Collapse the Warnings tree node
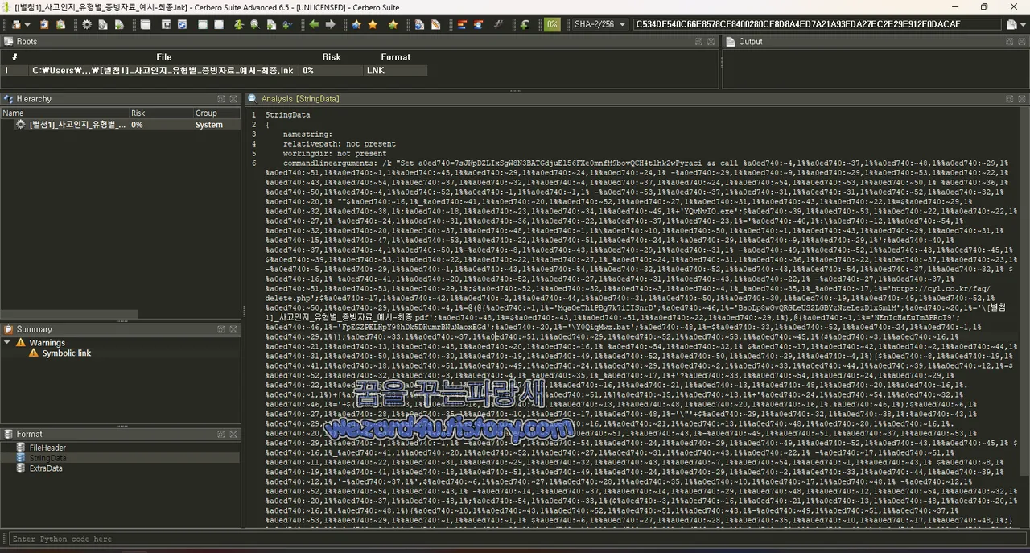Screen dimensions: 1030x553 point(8,343)
